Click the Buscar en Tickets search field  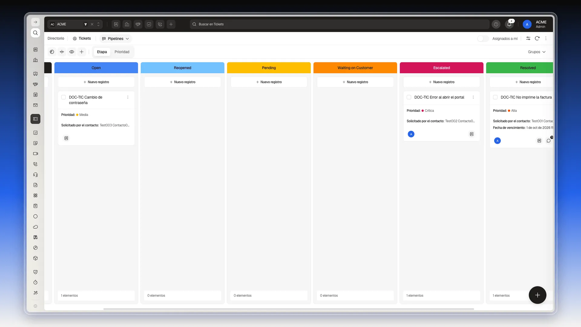[340, 24]
